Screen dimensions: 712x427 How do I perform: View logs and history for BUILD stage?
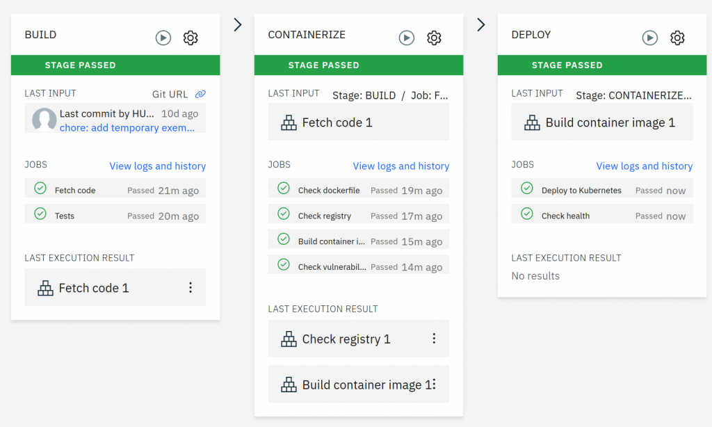[157, 166]
